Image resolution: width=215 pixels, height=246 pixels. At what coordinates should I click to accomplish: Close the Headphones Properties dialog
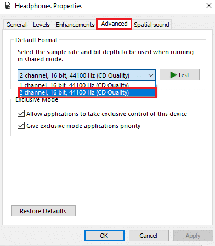[x=209, y=5]
